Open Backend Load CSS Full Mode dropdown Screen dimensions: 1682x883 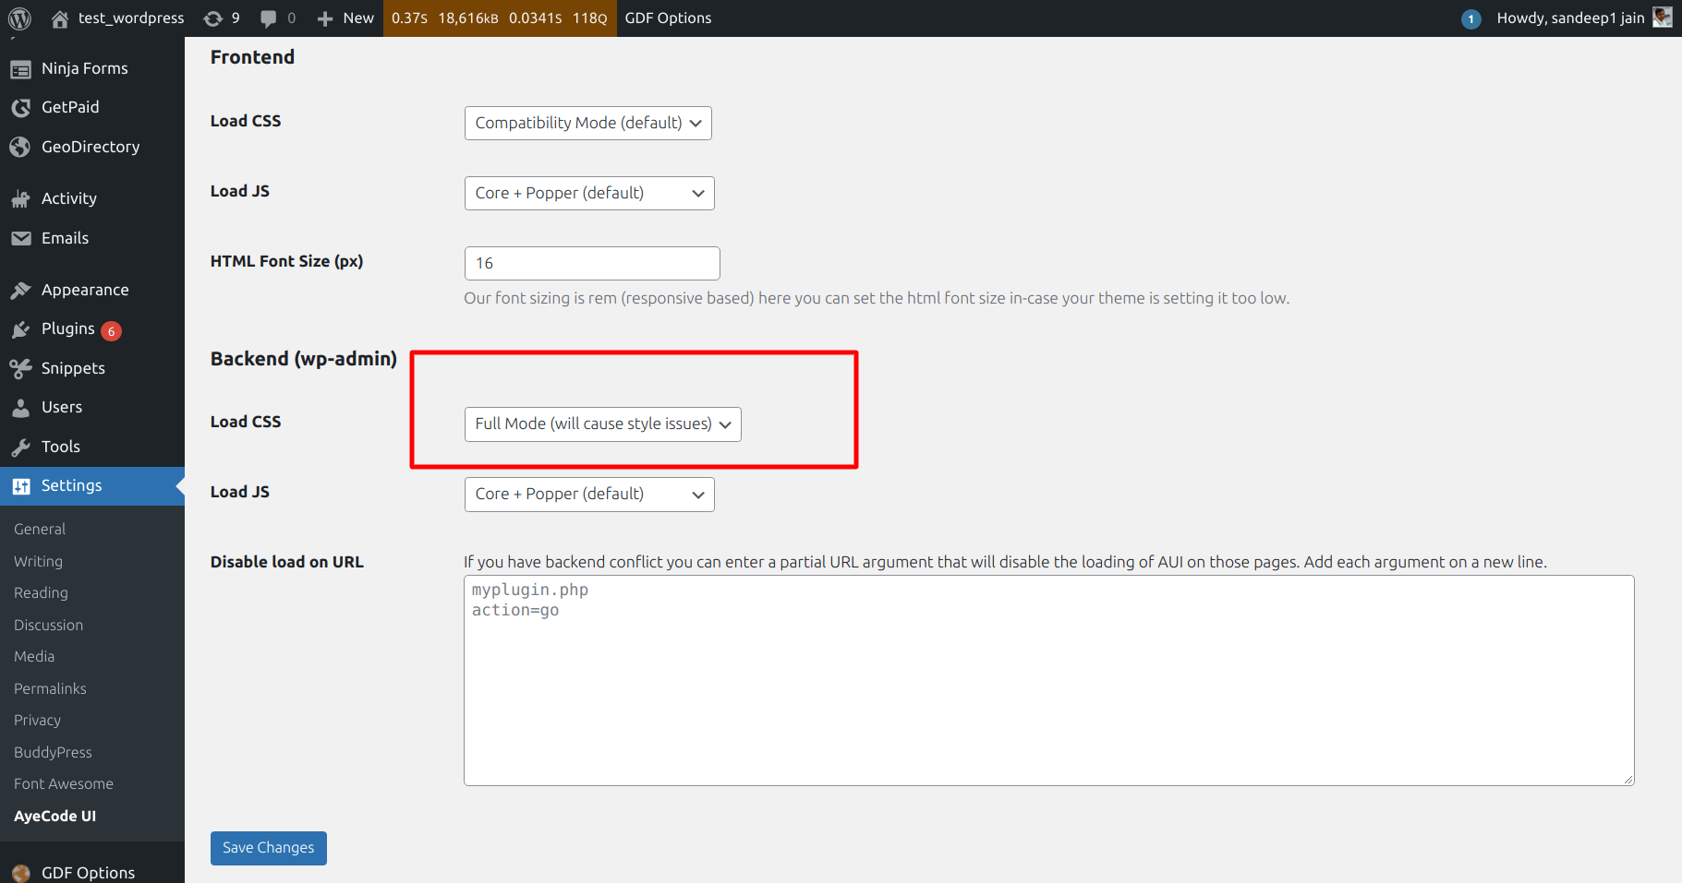602,424
